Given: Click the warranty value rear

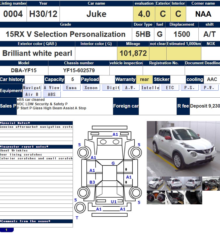Looking at the screenshot, I should (144, 79).
